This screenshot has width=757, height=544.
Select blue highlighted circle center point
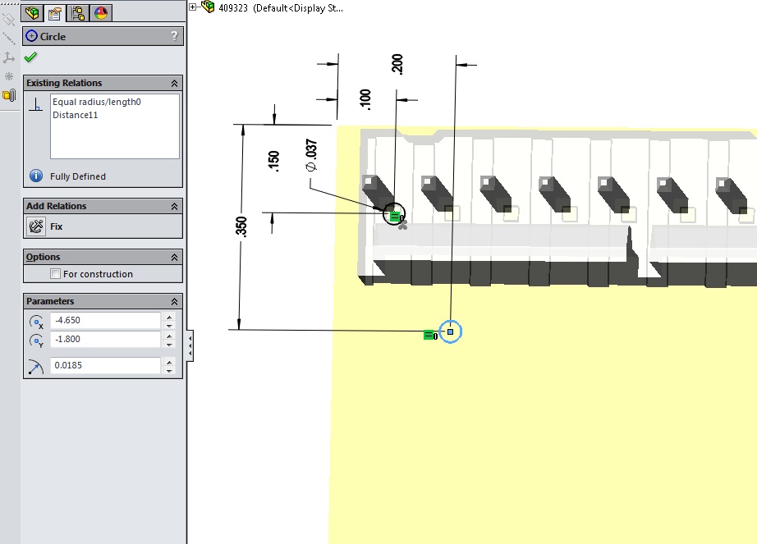tap(451, 331)
